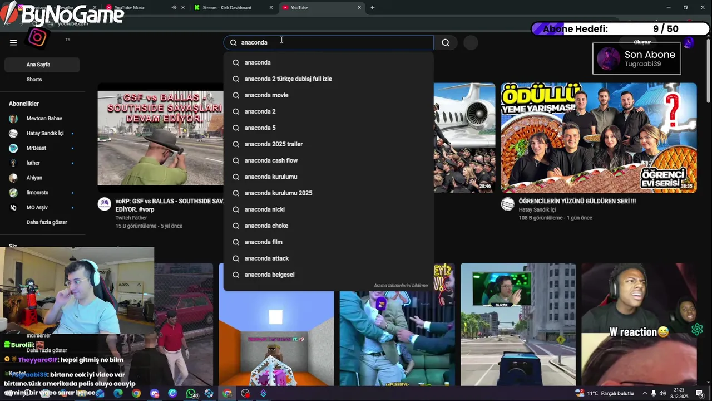This screenshot has height=401, width=712.
Task: Open luther subscription channel
Action: pyautogui.click(x=42, y=163)
